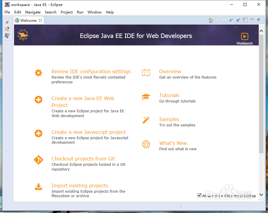Click the Workbench label

[x=245, y=43]
